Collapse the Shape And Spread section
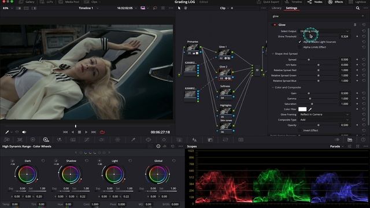Viewport: 370px width, 208px height. (x=273, y=54)
